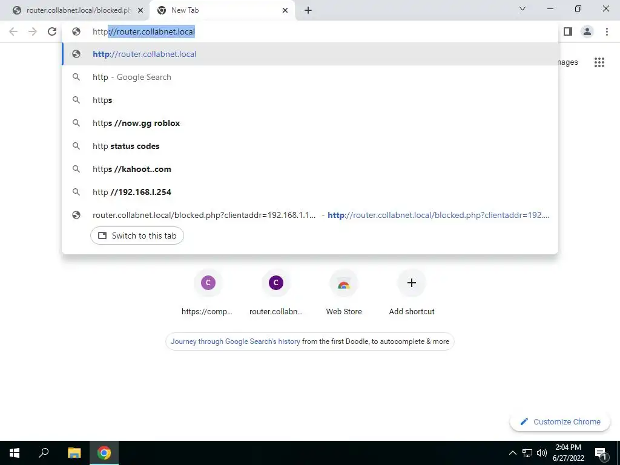Click the browser Forward arrow
The width and height of the screenshot is (620, 465).
33,31
